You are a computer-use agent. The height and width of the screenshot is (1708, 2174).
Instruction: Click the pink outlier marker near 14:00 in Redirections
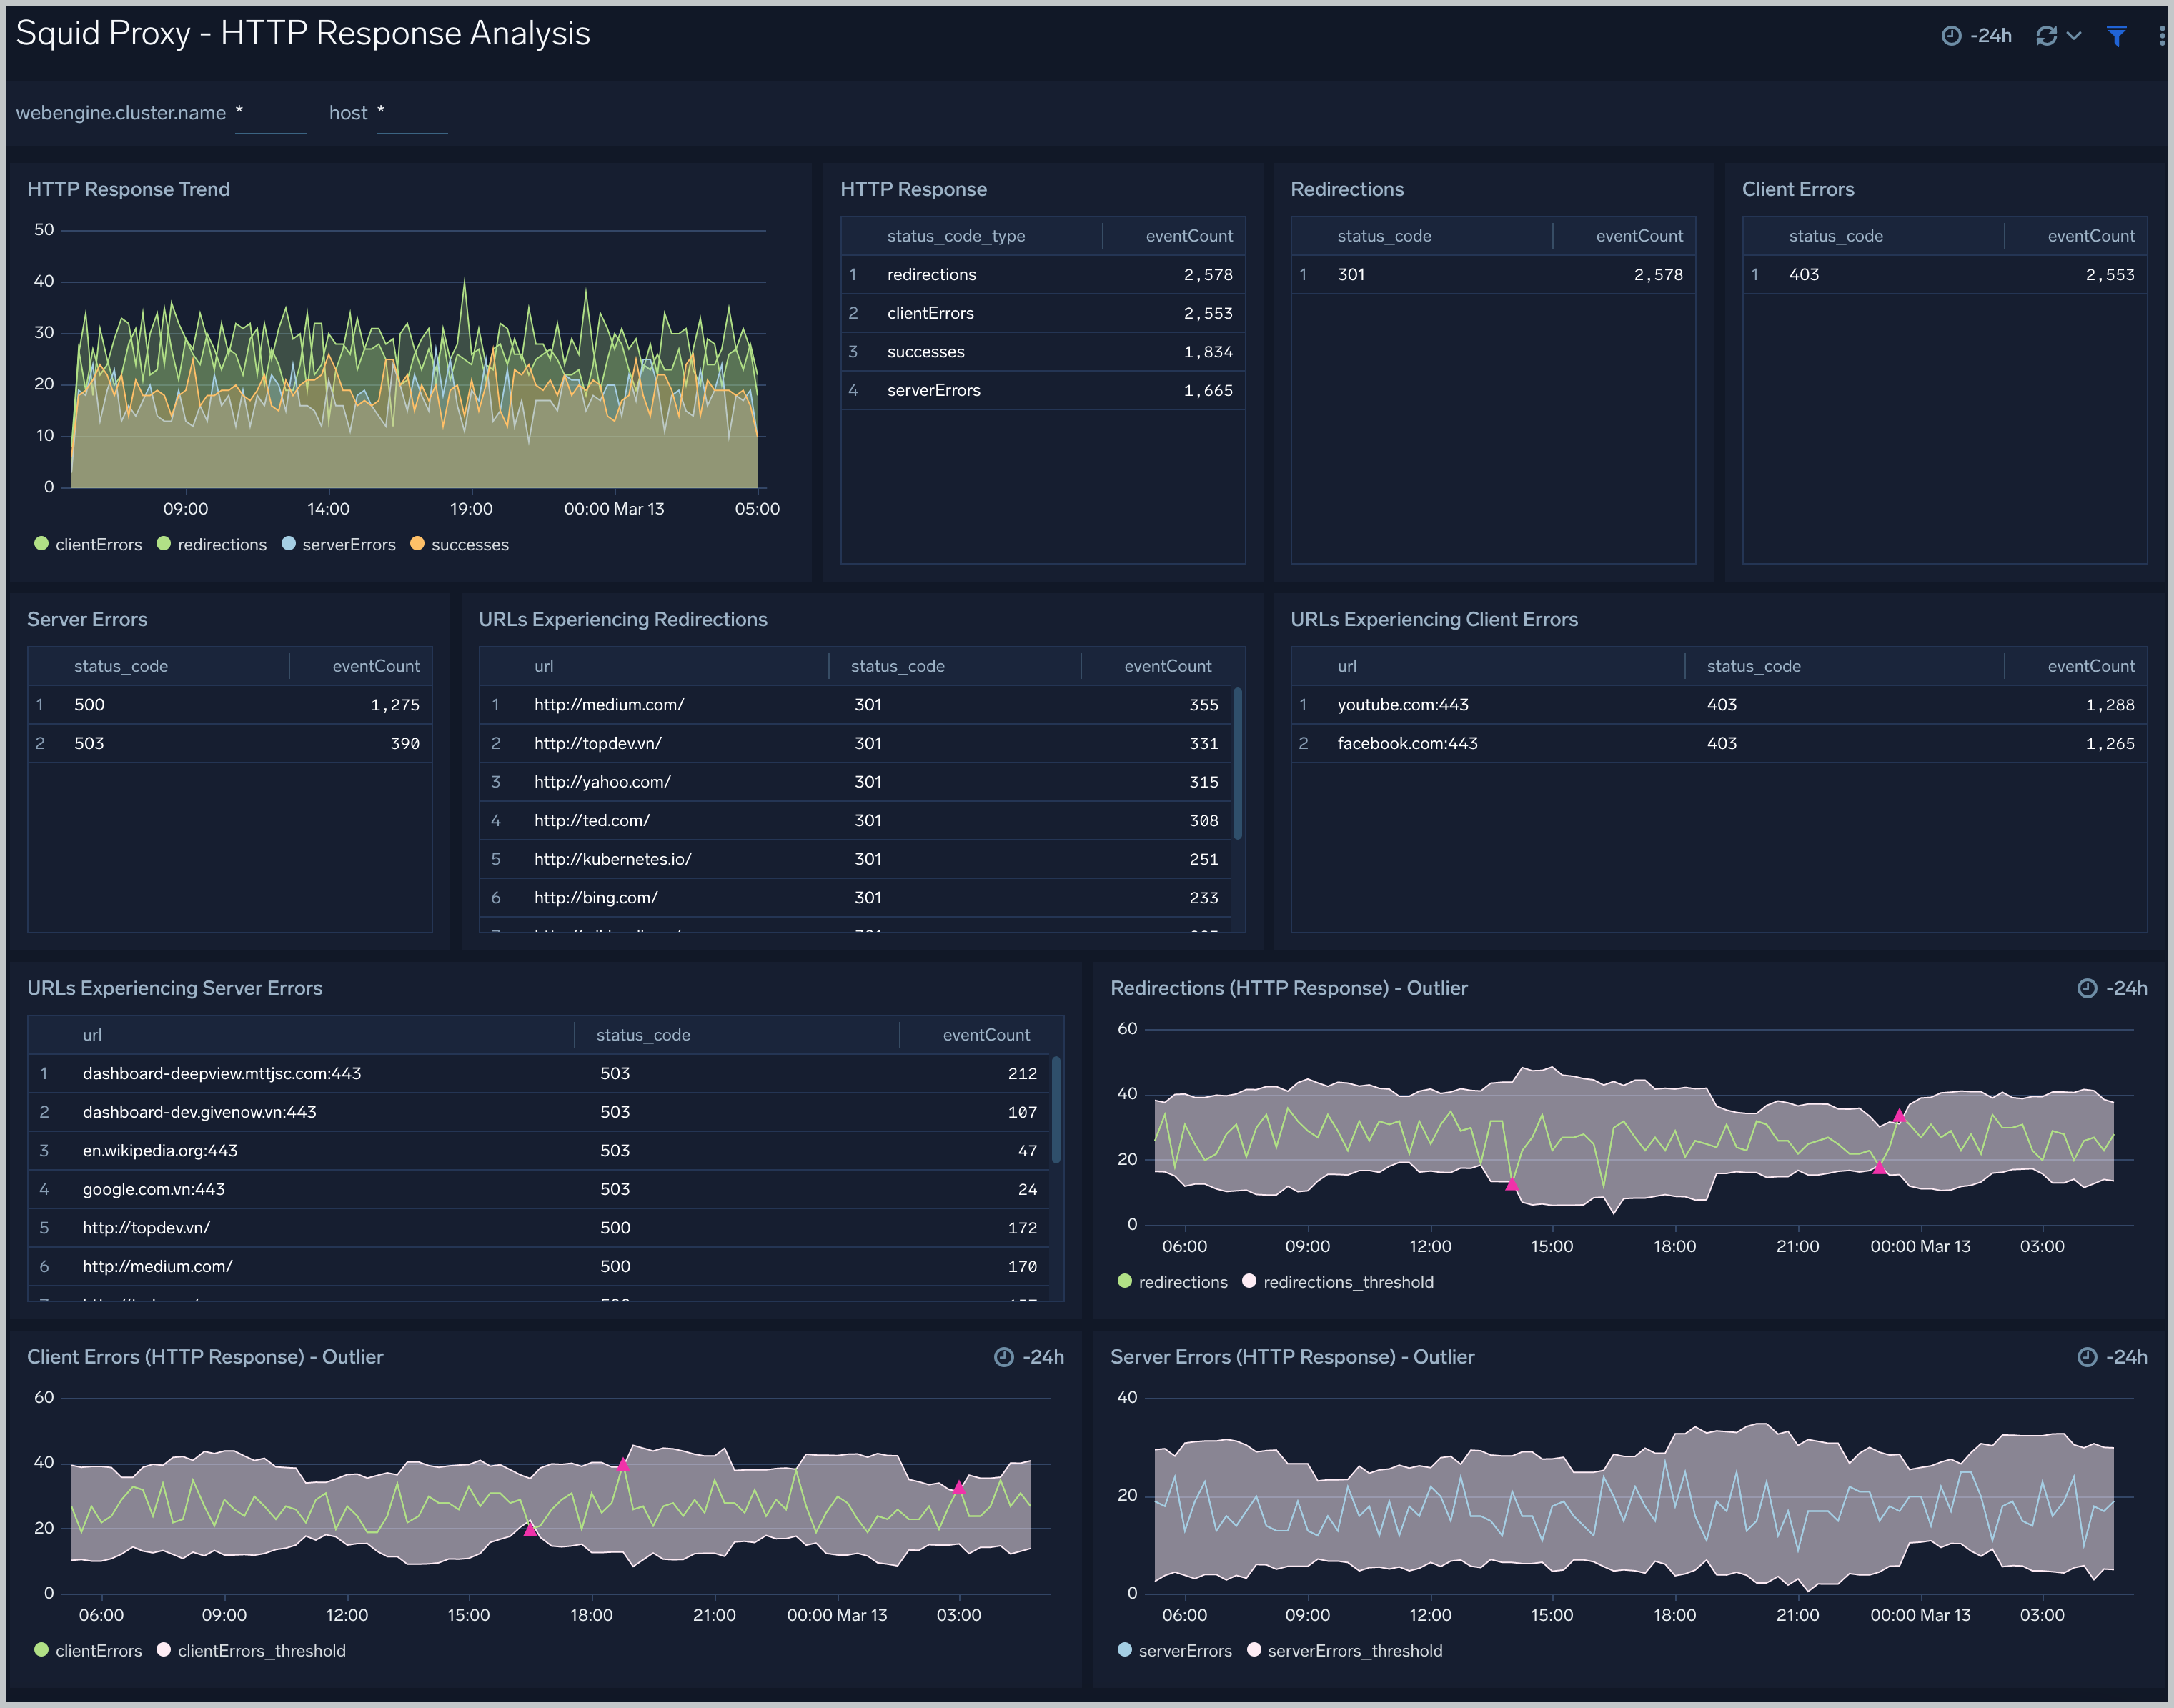[x=1512, y=1184]
